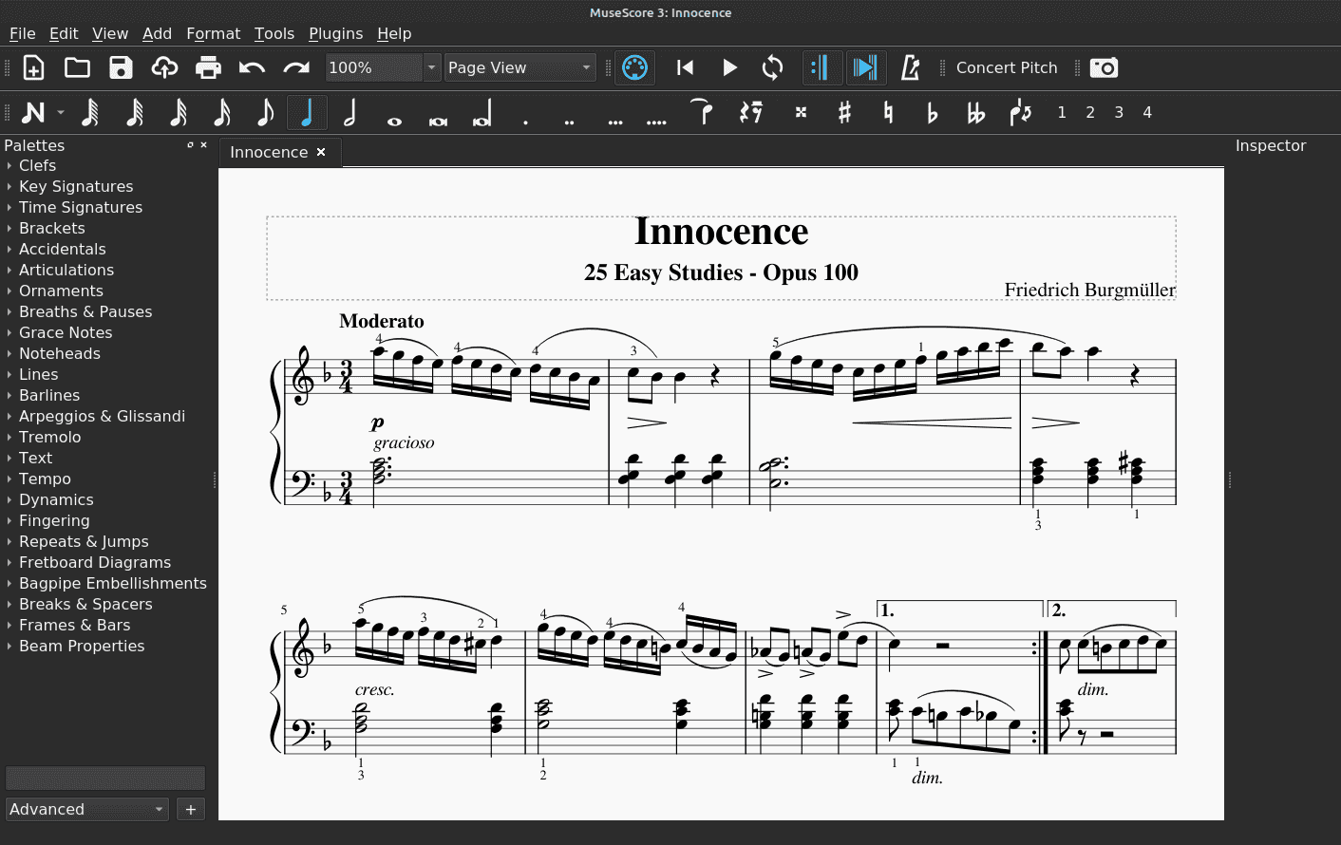Click the add palette plus button

(x=191, y=809)
